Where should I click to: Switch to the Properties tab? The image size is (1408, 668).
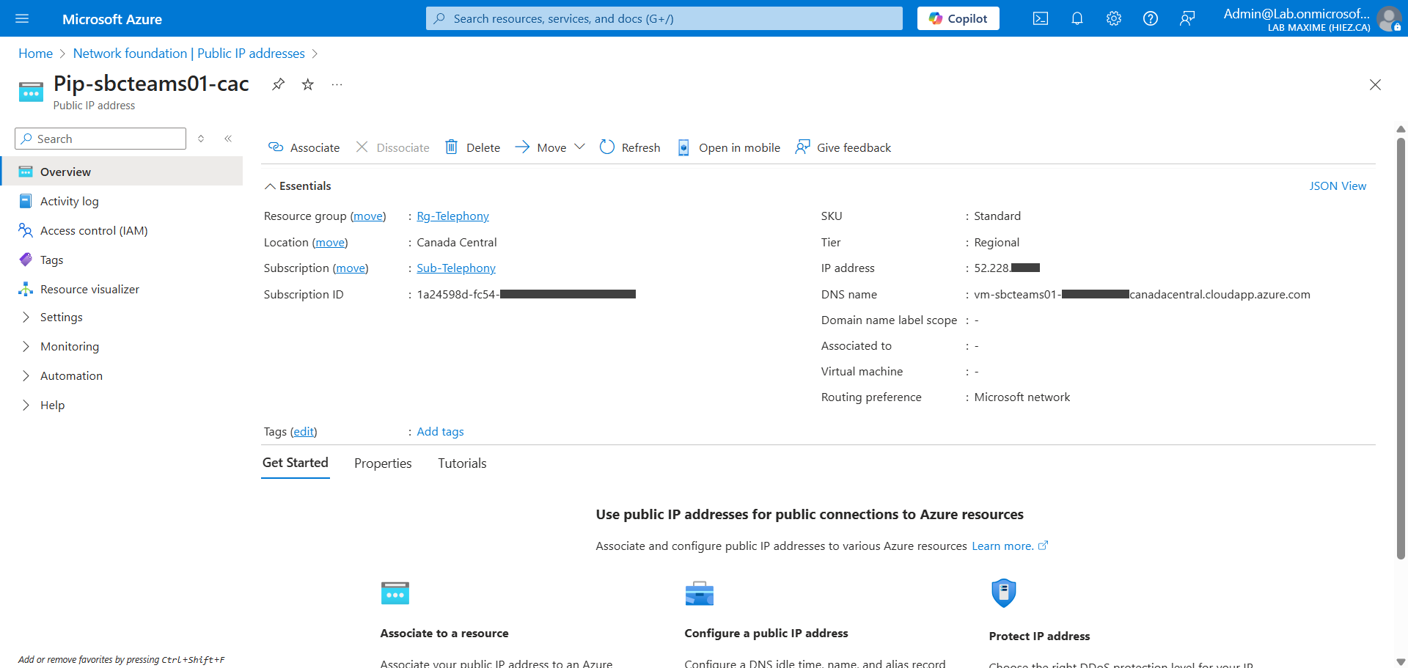[x=383, y=463]
